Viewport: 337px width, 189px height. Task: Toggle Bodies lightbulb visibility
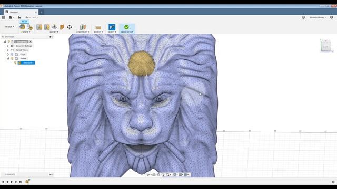point(12,58)
